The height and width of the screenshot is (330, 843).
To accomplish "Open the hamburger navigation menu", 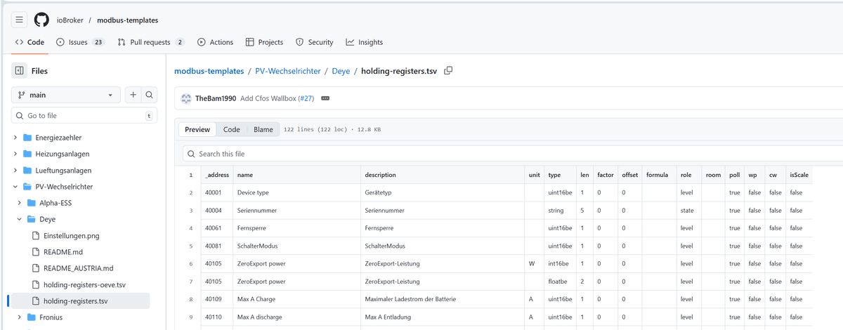I will click(x=19, y=20).
